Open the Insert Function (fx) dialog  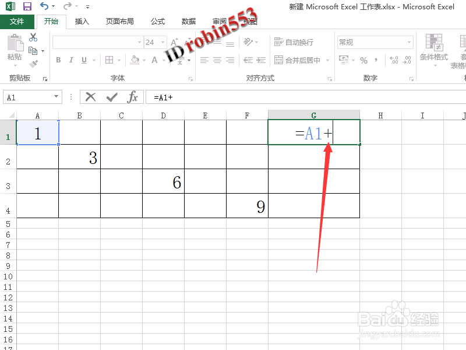pos(132,97)
